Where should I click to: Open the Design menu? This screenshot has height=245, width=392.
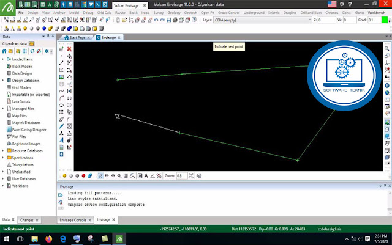pyautogui.click(x=32, y=12)
